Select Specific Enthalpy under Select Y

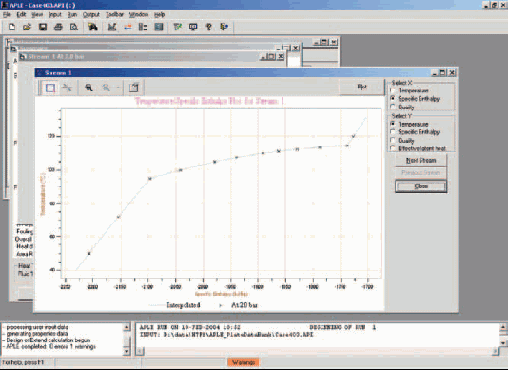pos(393,132)
